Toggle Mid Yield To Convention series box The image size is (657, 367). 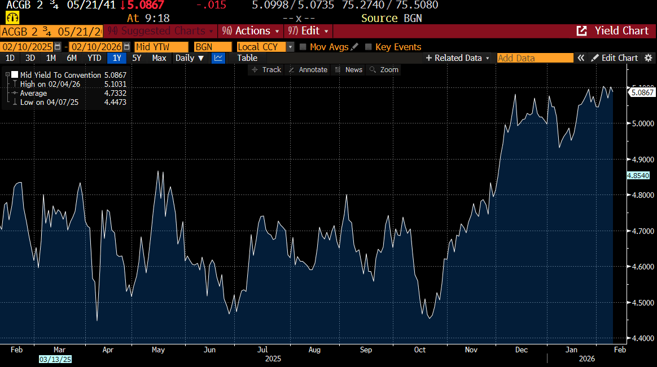pos(15,75)
